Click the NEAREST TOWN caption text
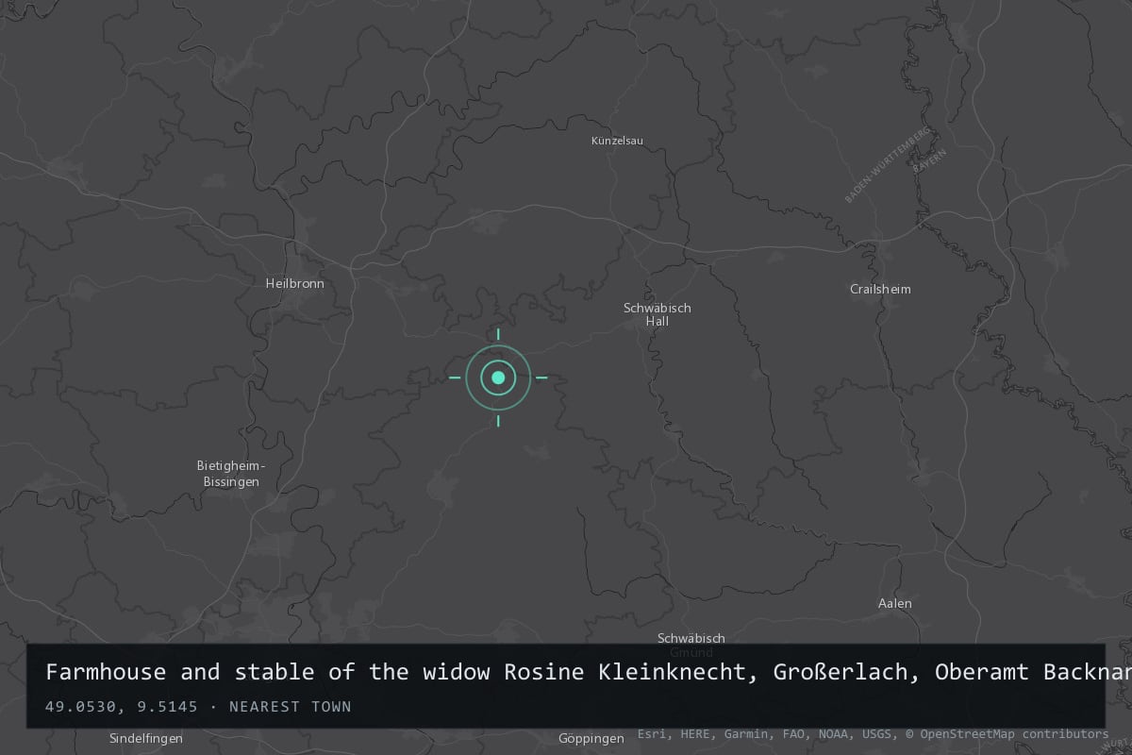This screenshot has height=755, width=1132. [x=290, y=707]
